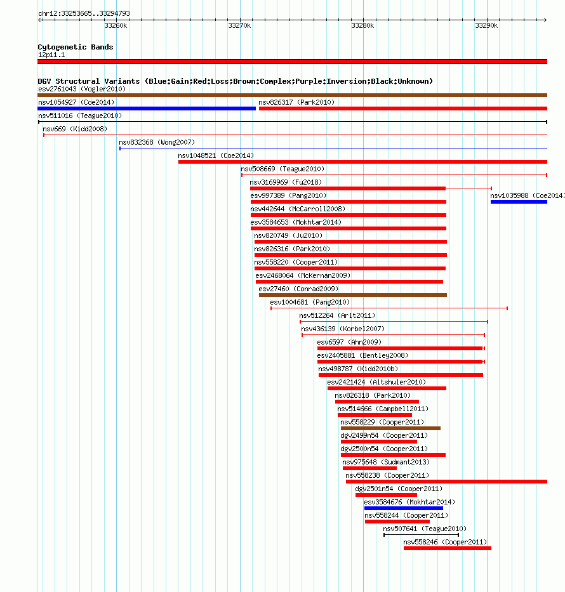
Task: Click dgv2499n54 (Cooper2011) label
Action: (x=384, y=436)
